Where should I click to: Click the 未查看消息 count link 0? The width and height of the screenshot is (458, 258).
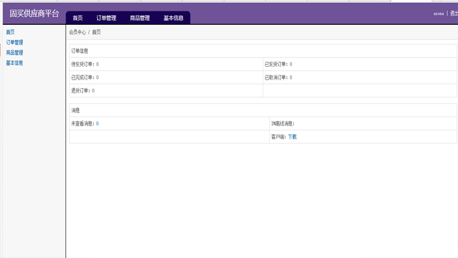(x=97, y=123)
